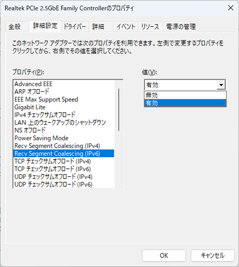
Task: Select TCP チェックサムオフロード (IPv4) property
Action: pos(64,161)
